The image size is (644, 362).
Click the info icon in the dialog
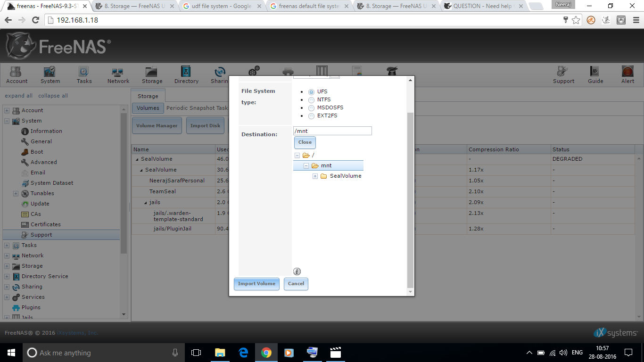tap(297, 271)
